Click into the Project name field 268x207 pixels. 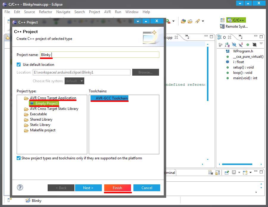click(99, 55)
